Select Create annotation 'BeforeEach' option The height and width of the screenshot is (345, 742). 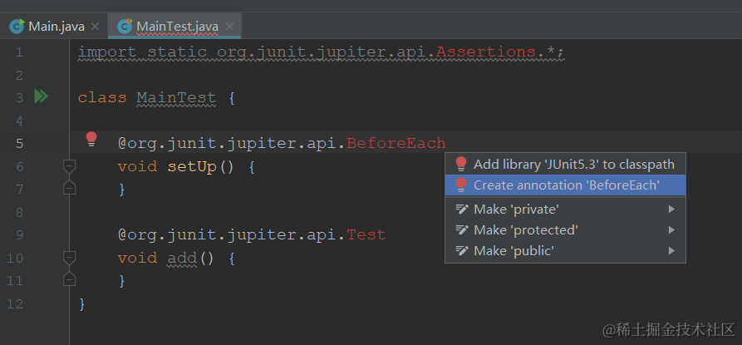tap(565, 185)
